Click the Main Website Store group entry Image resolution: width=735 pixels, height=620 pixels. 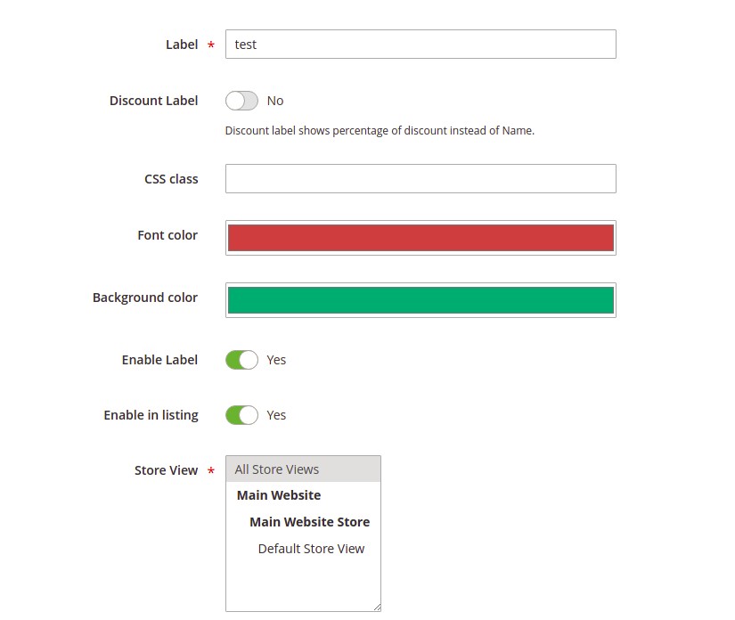(x=309, y=522)
